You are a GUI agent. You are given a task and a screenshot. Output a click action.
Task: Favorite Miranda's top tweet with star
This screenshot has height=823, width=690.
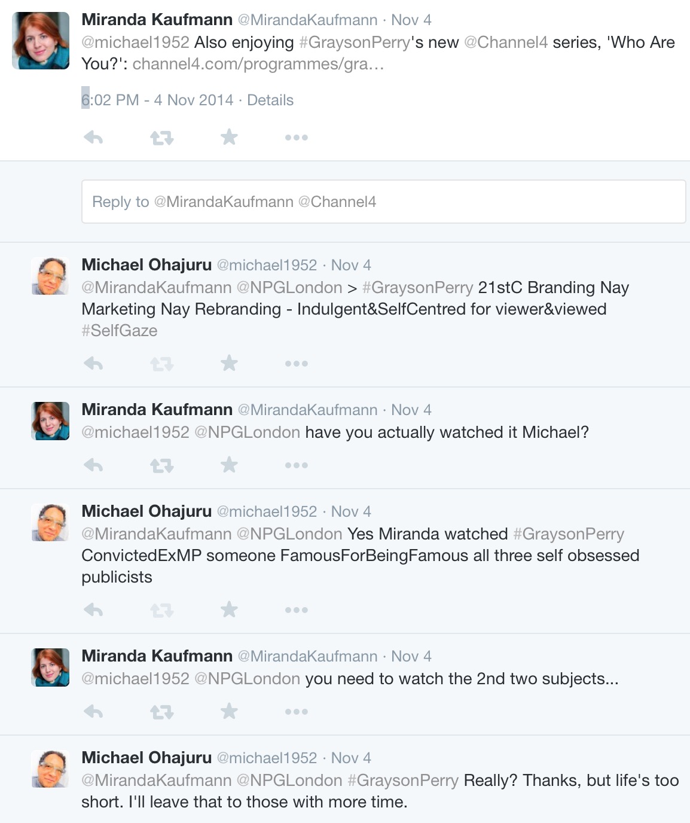tap(229, 138)
